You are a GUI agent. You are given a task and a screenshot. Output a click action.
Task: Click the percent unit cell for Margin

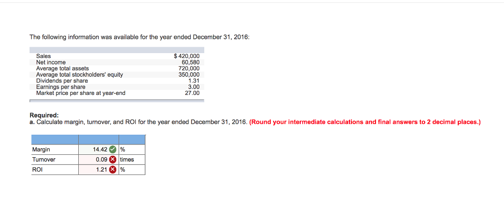pos(132,150)
